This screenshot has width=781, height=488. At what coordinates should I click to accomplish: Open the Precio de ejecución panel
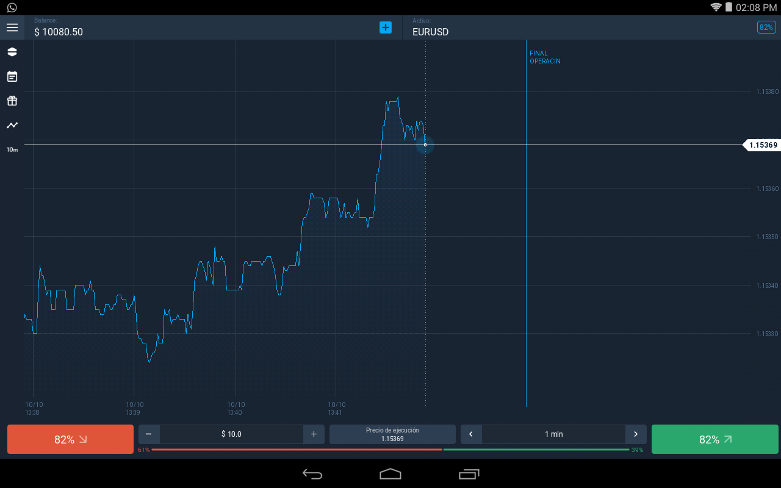pos(392,434)
